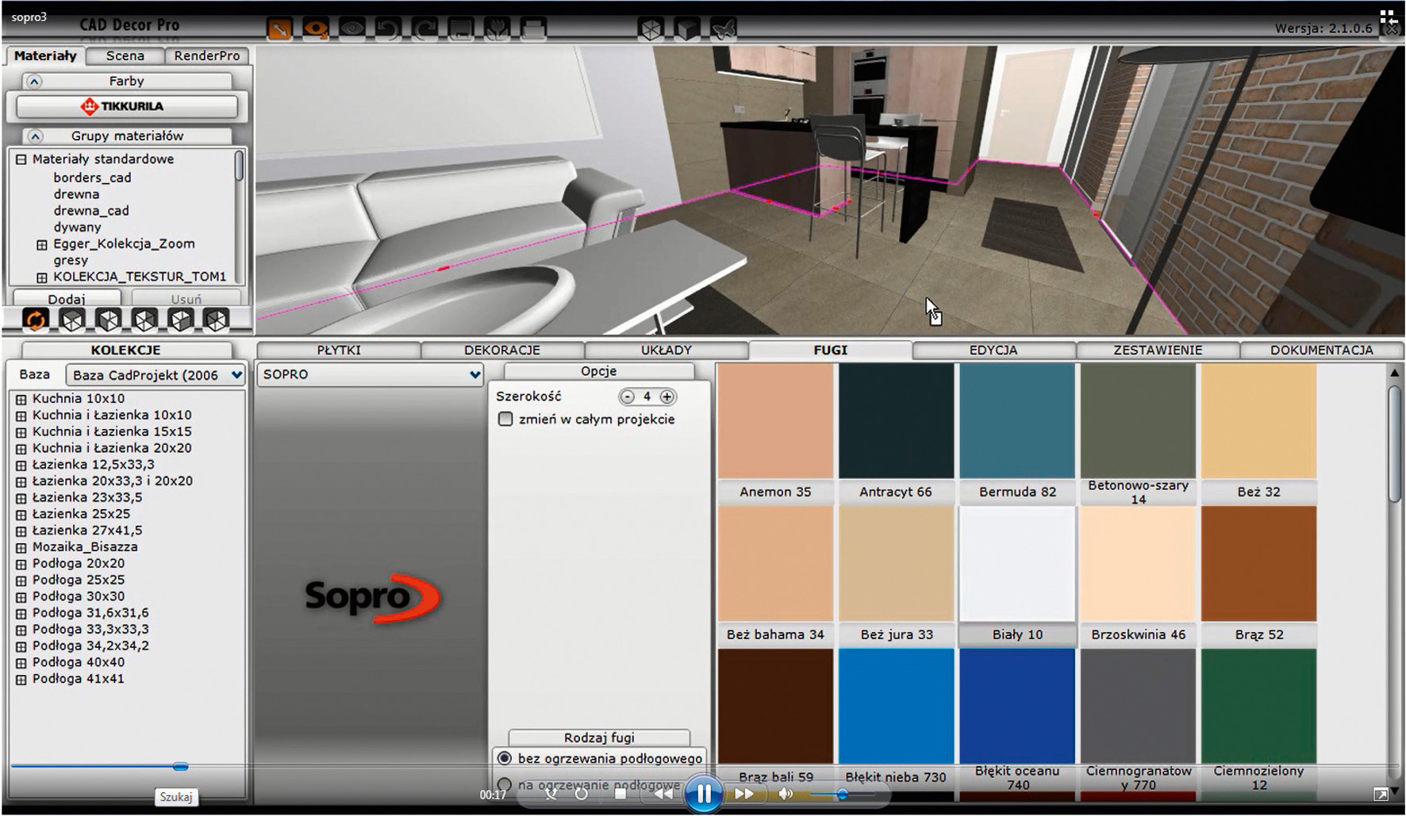Select the top-face cube view icon
Viewport: 1406px width, 816px height.
tap(72, 320)
